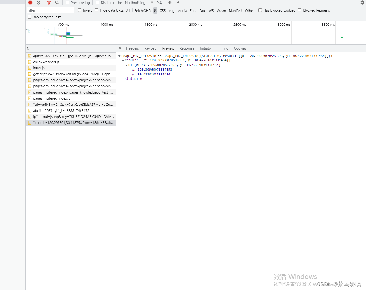Image resolution: width=366 pixels, height=290 pixels.
Task: Open network search with the magnifier icon
Action: click(57, 2)
